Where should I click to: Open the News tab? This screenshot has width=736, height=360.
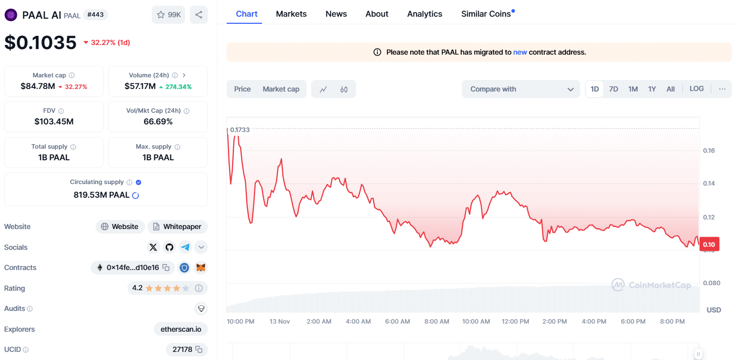336,14
